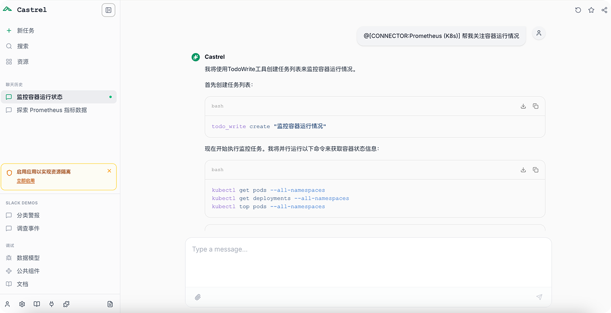
Task: Open the 分类警报 Slack demo
Action: pos(28,215)
